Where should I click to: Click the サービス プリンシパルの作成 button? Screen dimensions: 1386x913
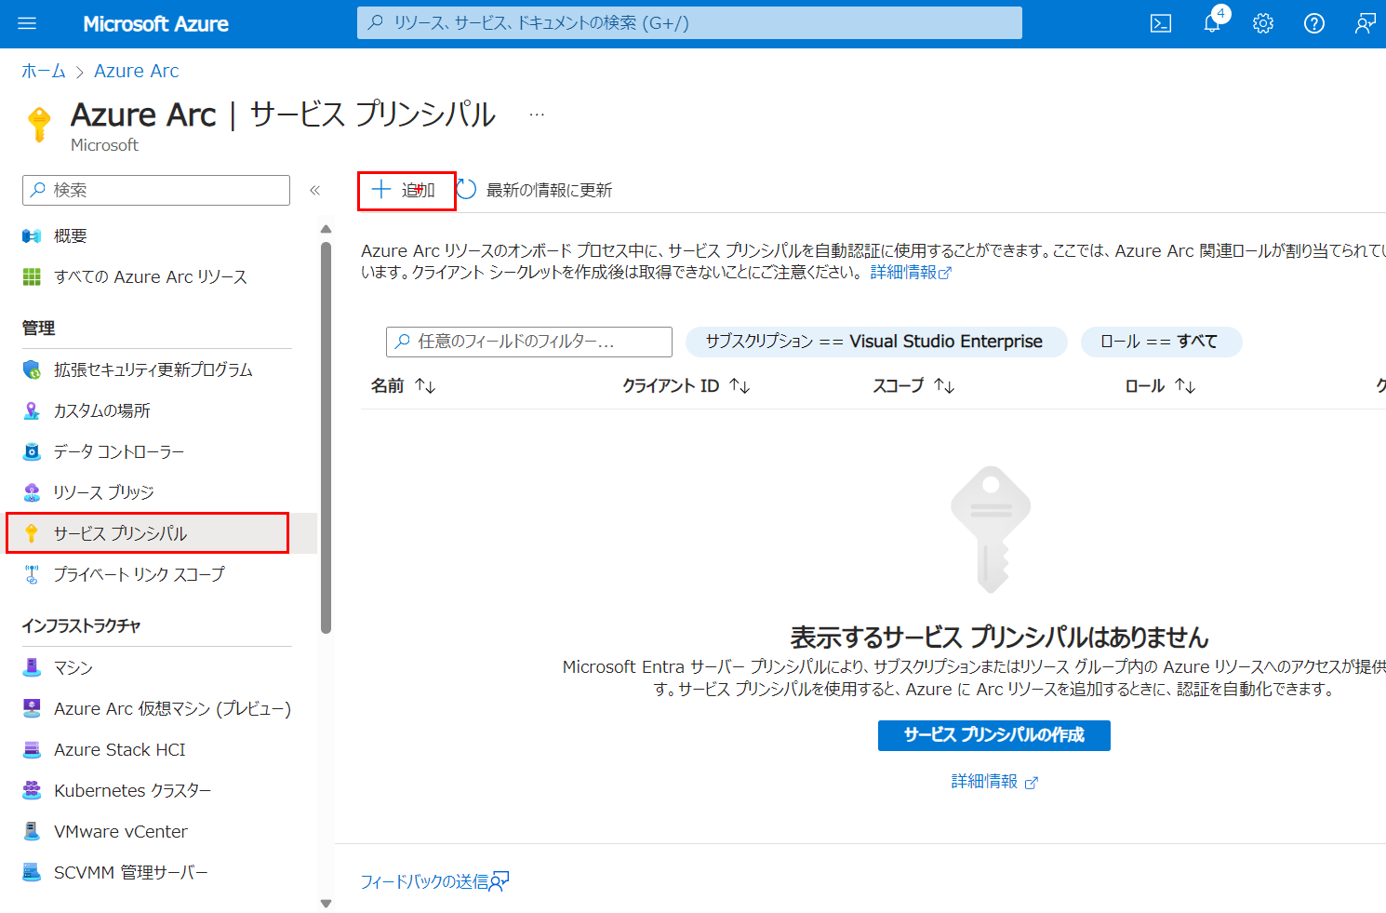click(x=994, y=735)
